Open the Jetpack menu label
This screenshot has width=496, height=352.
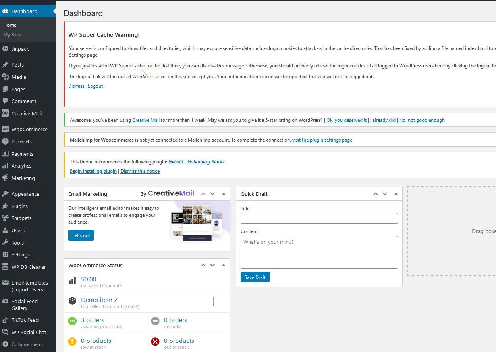coord(20,49)
